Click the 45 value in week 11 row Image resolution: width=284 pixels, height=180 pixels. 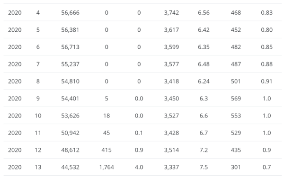(x=106, y=133)
